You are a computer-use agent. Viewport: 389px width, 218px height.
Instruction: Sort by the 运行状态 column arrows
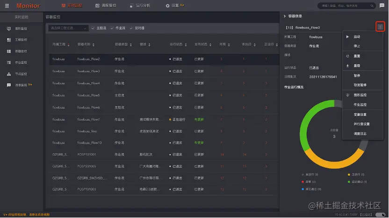pos(186,45)
